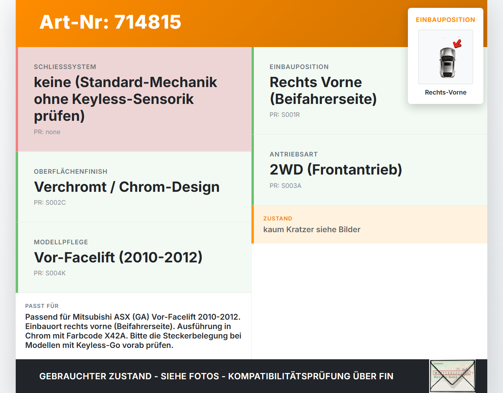The width and height of the screenshot is (503, 393).
Task: Click the PR: S004K code
Action: coord(50,273)
